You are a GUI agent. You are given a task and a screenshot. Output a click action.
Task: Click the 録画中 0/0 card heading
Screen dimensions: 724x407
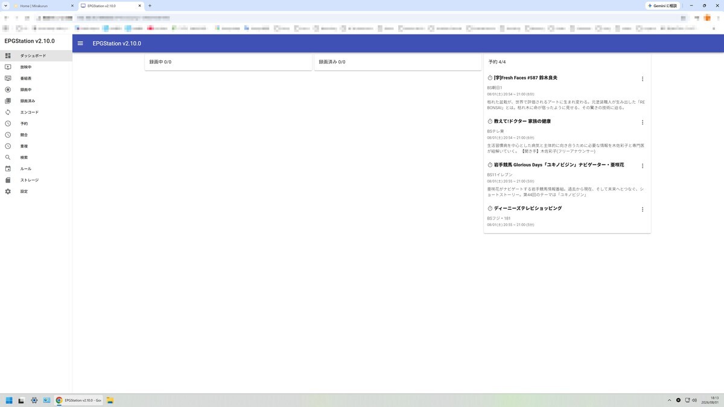pyautogui.click(x=160, y=62)
